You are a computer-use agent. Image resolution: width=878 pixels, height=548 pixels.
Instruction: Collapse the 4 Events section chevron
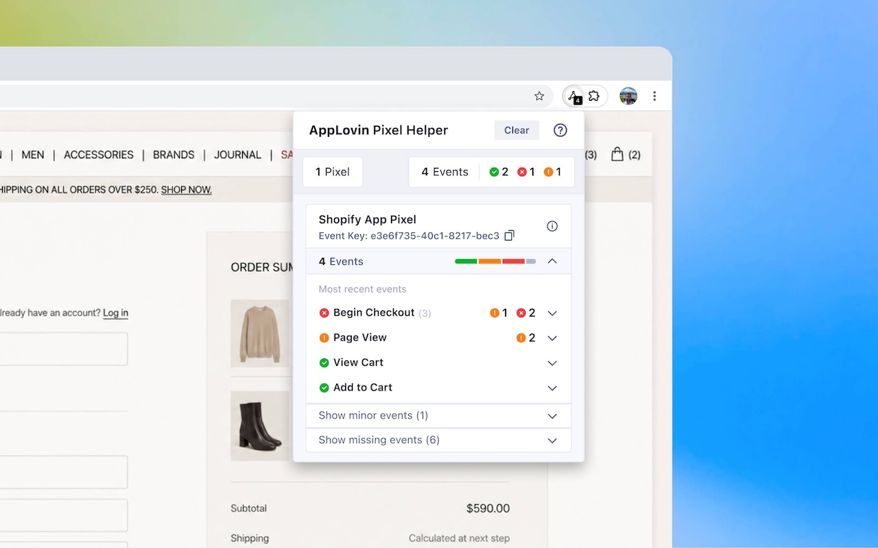point(552,261)
